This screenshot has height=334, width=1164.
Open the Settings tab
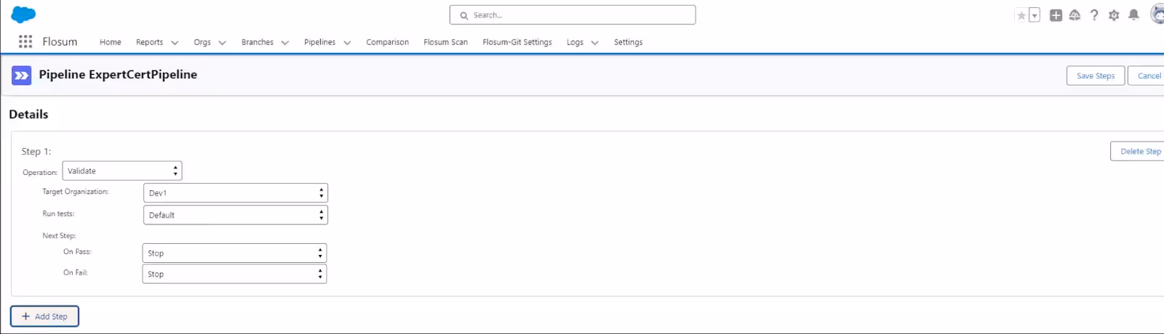[x=628, y=42]
